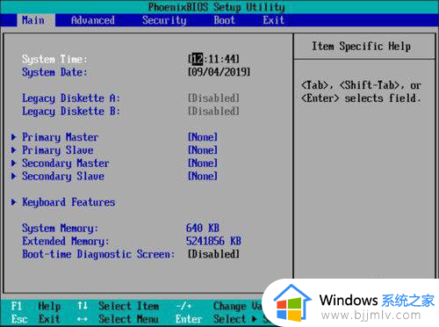
Task: Click the arrow beside Keyboard Features
Action: click(x=13, y=202)
